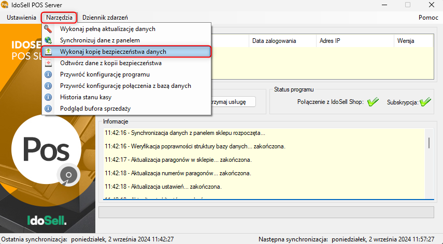443x244 pixels.
Task: Click the wrench icon for full data update
Action: pyautogui.click(x=48, y=29)
